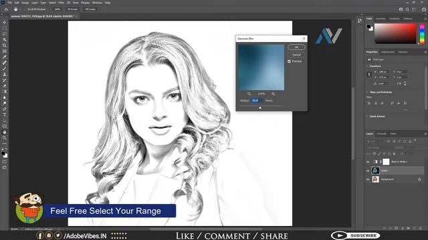Select the Gradient tool
The image size is (428, 240).
coord(5,91)
